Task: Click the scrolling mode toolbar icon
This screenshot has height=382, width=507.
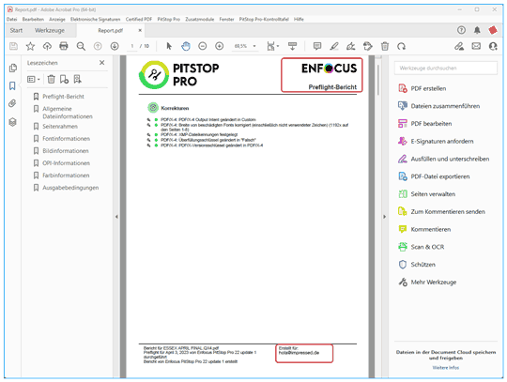Action: pyautogui.click(x=292, y=46)
